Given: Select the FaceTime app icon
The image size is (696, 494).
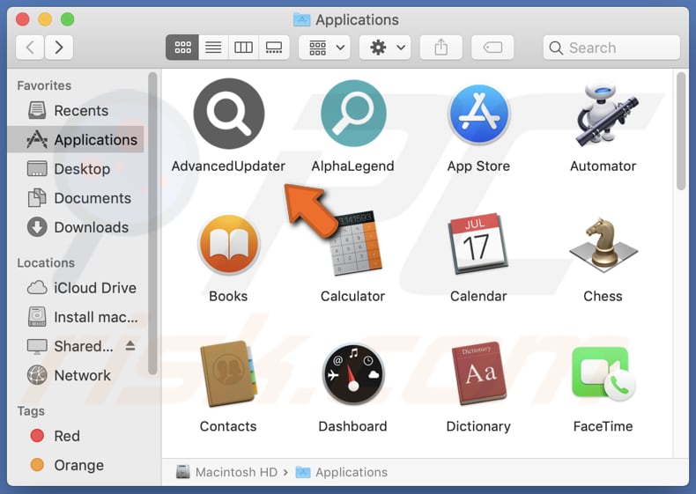Looking at the screenshot, I should pyautogui.click(x=603, y=373).
